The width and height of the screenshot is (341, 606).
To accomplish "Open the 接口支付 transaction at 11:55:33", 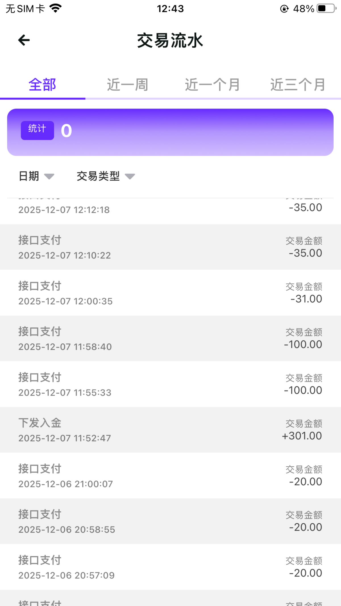I will tap(170, 384).
